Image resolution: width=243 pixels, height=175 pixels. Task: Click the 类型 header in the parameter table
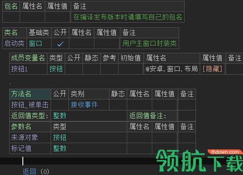click(x=89, y=127)
